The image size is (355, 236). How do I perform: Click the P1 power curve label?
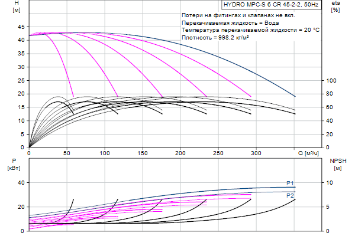(x=290, y=183)
